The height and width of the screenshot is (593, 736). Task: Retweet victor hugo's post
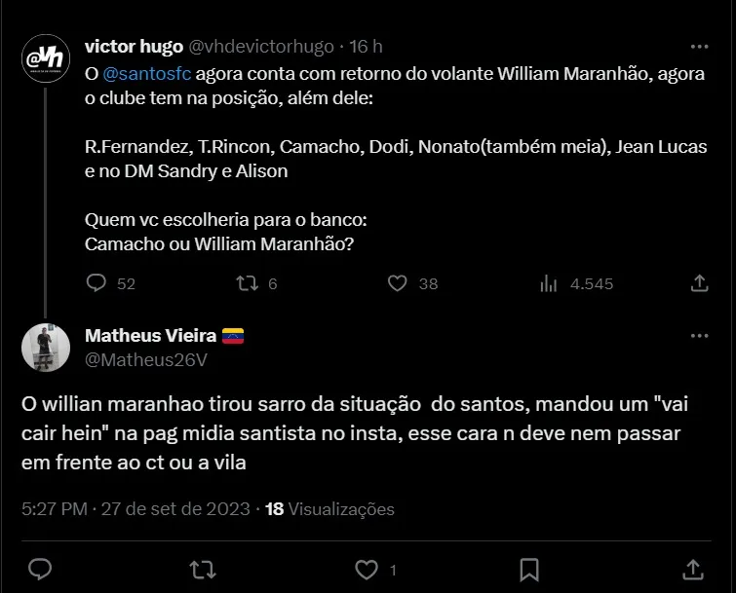tap(248, 283)
